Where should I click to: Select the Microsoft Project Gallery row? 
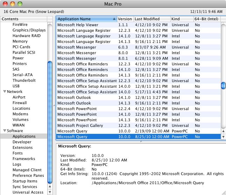click(139, 125)
